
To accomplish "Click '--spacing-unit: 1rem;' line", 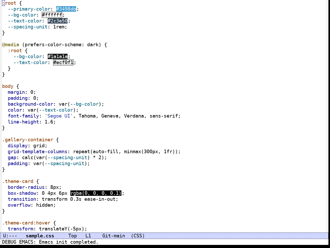I will (37, 27).
